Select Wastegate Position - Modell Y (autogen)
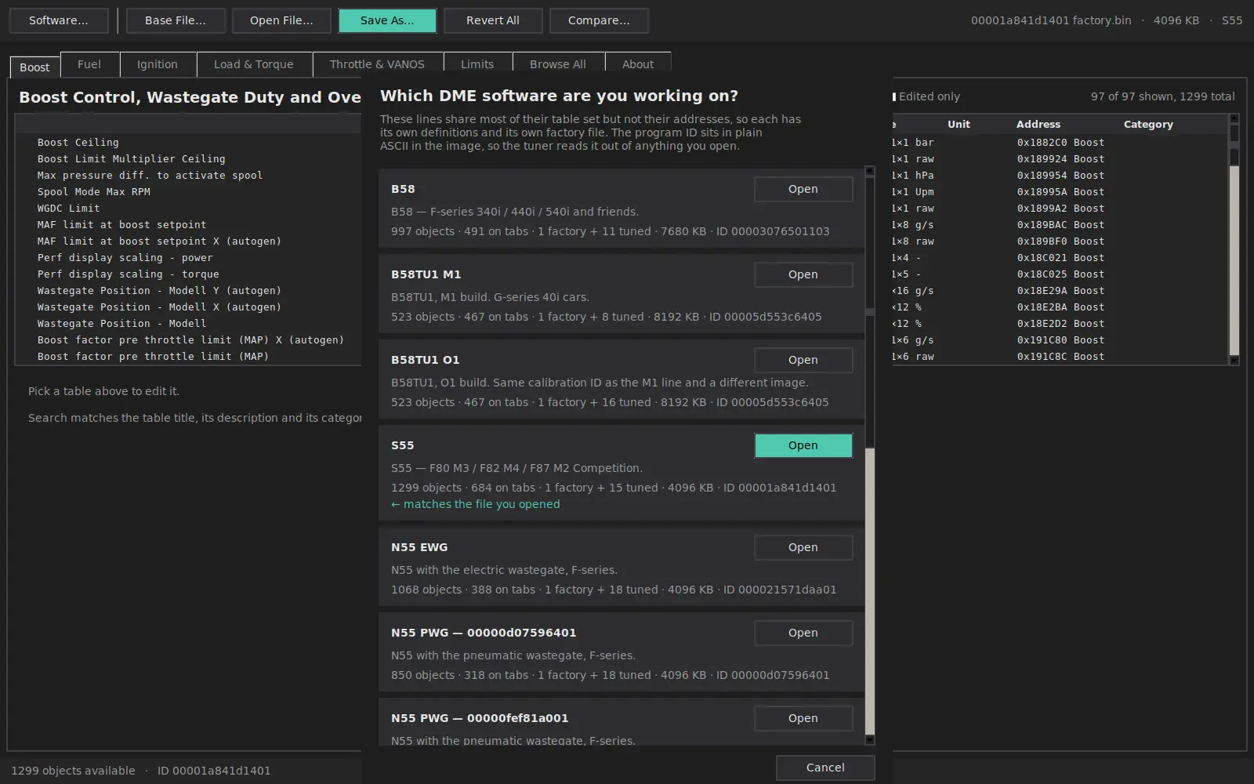The width and height of the screenshot is (1254, 784). [x=189, y=291]
